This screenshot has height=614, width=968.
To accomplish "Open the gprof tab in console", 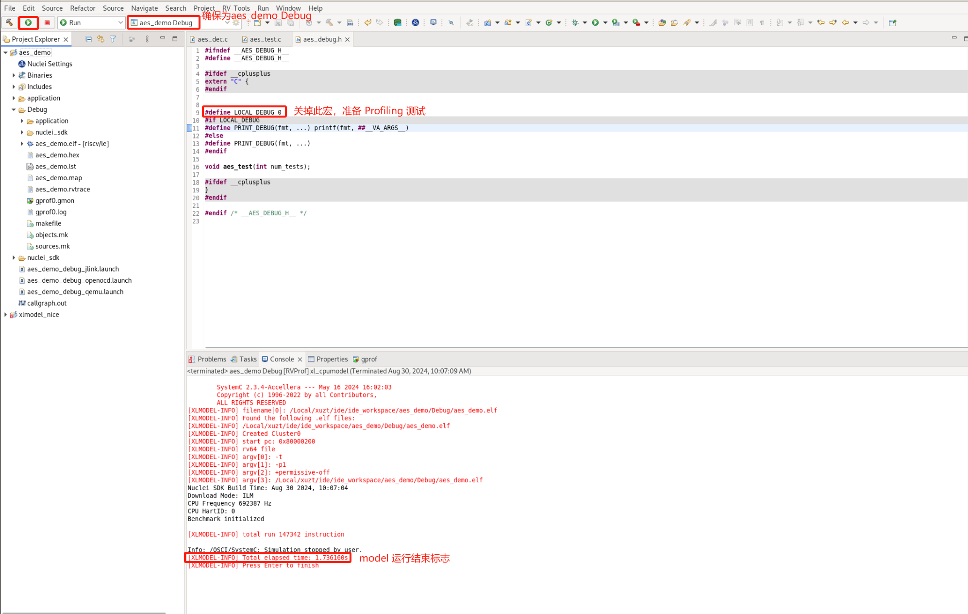I will point(367,359).
